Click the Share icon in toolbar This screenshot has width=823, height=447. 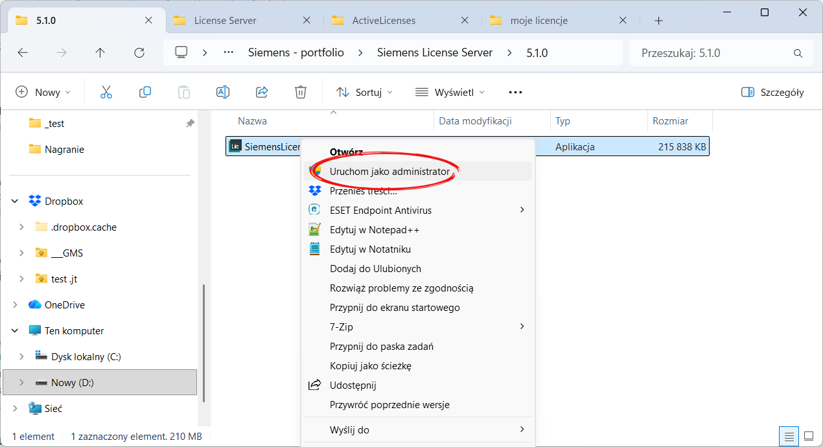tap(262, 92)
